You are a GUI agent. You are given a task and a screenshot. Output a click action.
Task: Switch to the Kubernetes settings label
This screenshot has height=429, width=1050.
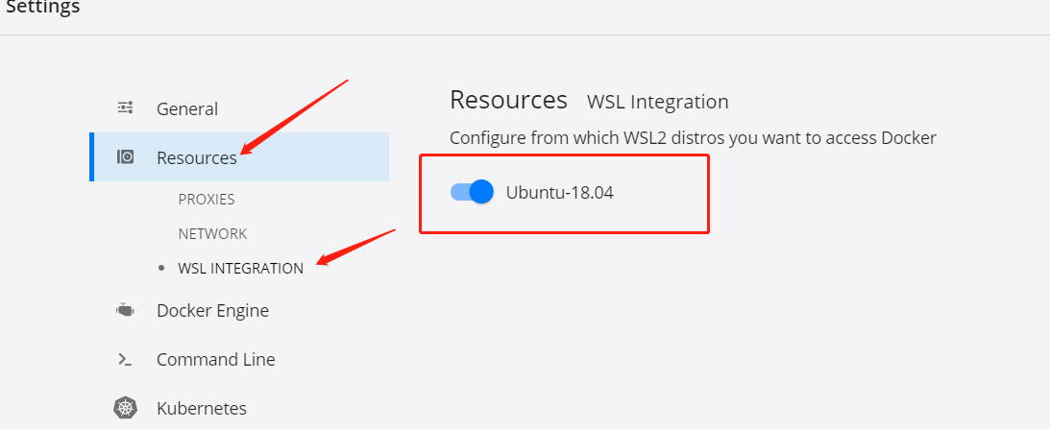pos(202,408)
